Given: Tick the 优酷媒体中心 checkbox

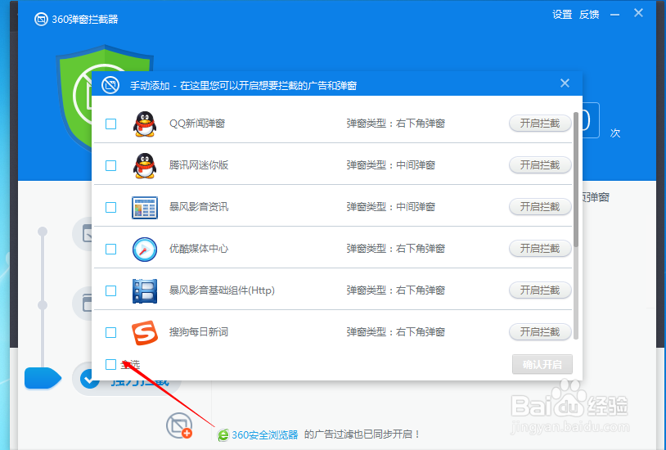Looking at the screenshot, I should pyautogui.click(x=110, y=249).
